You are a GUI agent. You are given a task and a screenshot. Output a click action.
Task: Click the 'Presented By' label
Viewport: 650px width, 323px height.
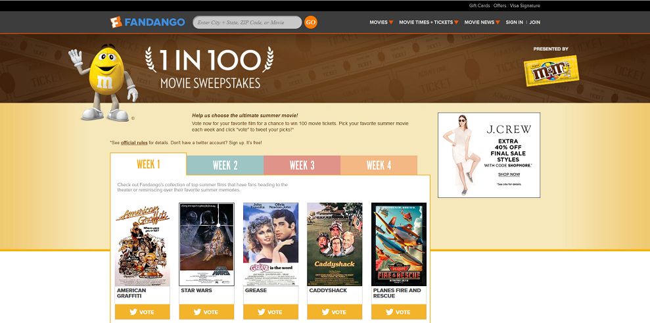(551, 49)
